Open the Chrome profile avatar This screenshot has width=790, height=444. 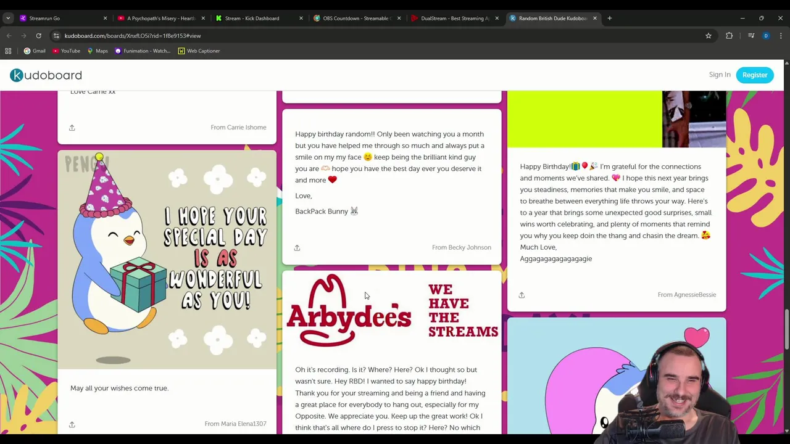pos(766,36)
